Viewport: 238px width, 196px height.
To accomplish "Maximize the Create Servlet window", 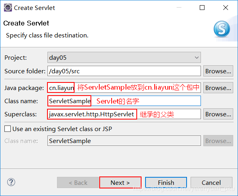I will [202, 8].
